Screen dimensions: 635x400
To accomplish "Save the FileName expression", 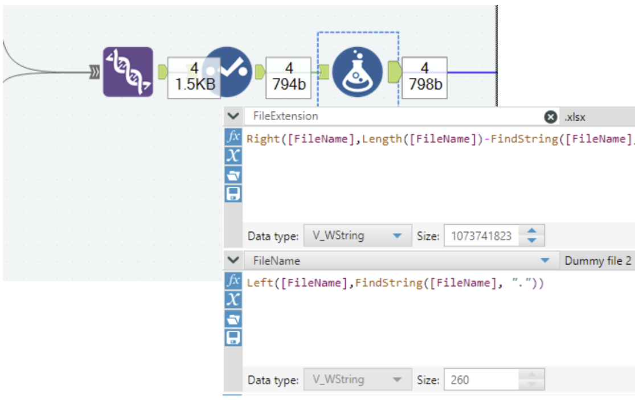I will tap(233, 338).
